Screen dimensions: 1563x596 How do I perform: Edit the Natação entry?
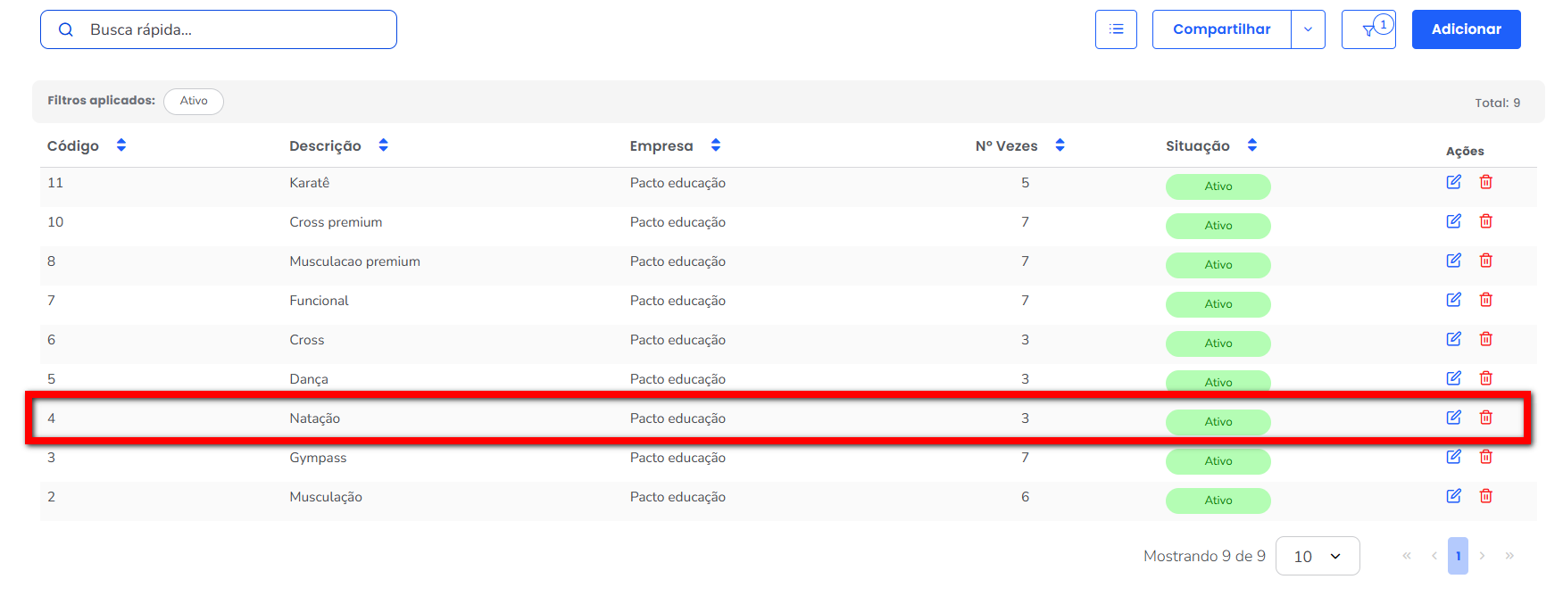pyautogui.click(x=1453, y=418)
